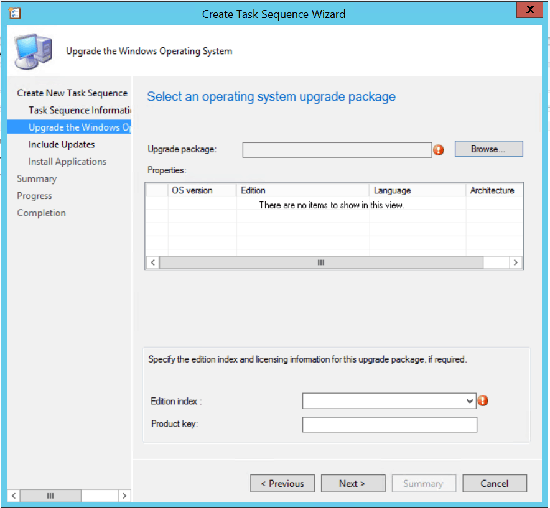Sort by Edition column header

tap(303, 190)
